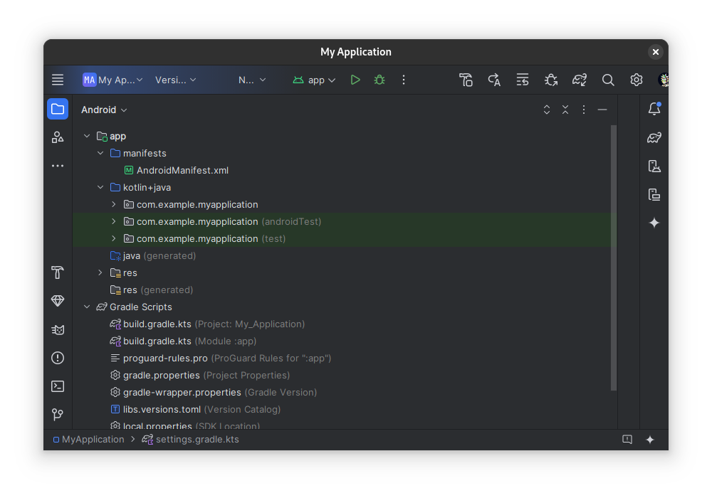Open the Terminal tool window
The height and width of the screenshot is (498, 712).
(58, 386)
